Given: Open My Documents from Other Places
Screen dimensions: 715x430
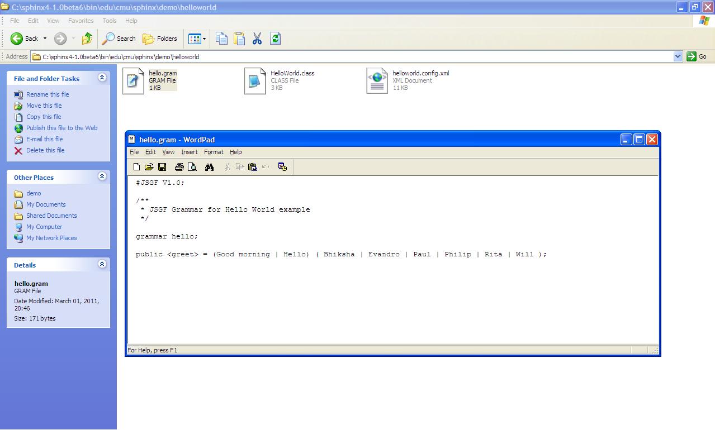Looking at the screenshot, I should [x=46, y=204].
